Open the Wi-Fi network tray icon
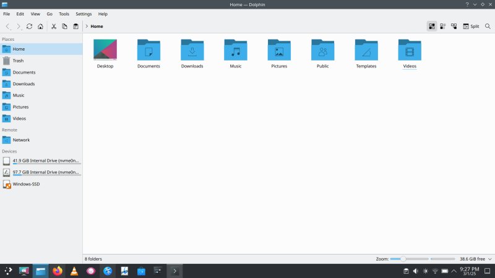 (x=435, y=271)
